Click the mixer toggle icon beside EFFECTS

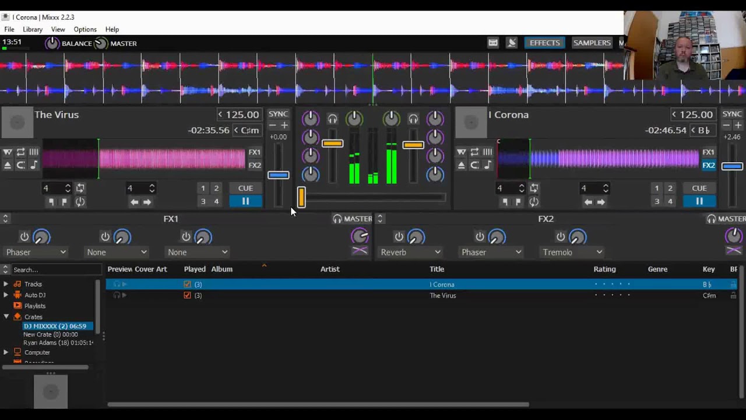493,43
